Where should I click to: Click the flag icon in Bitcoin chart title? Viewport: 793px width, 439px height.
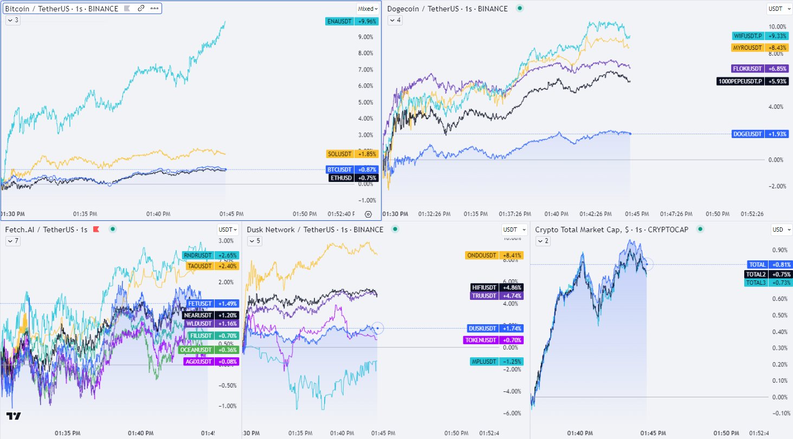click(127, 9)
